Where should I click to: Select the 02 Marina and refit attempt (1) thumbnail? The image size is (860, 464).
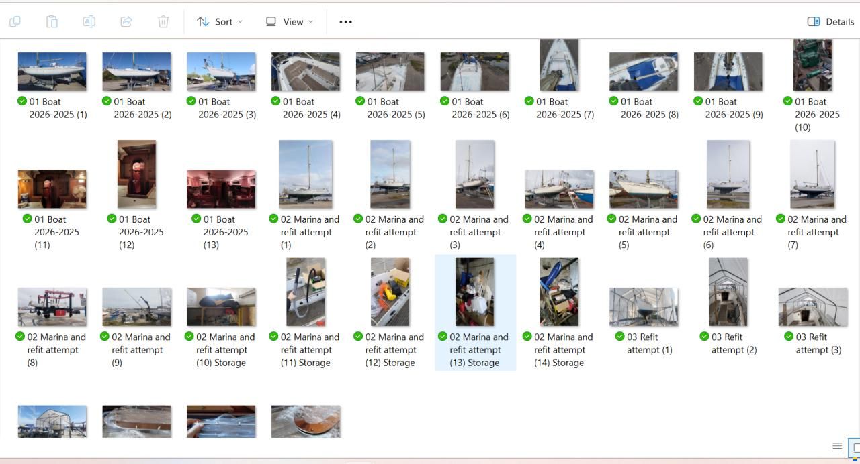pos(306,174)
